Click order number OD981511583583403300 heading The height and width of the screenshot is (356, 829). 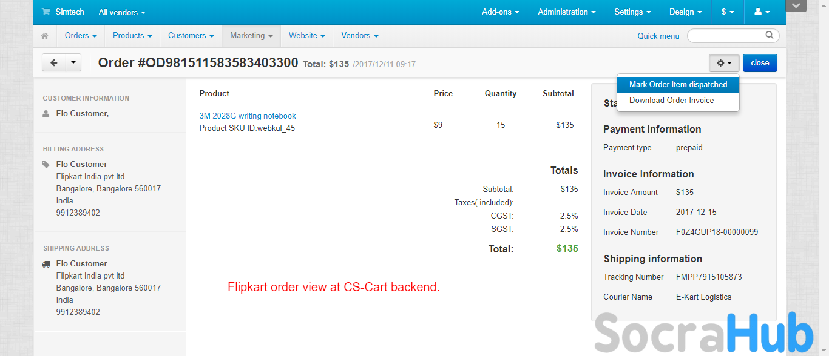[198, 63]
